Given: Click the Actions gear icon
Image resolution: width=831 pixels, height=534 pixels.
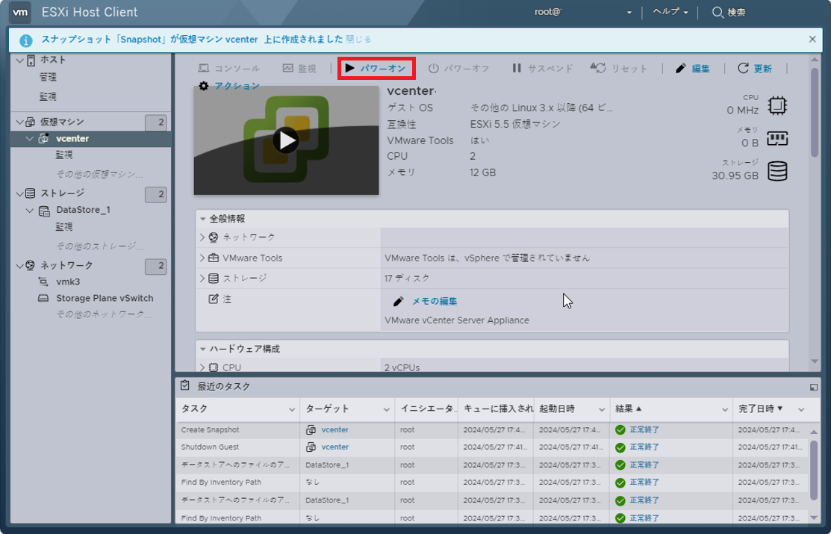Looking at the screenshot, I should pyautogui.click(x=204, y=86).
